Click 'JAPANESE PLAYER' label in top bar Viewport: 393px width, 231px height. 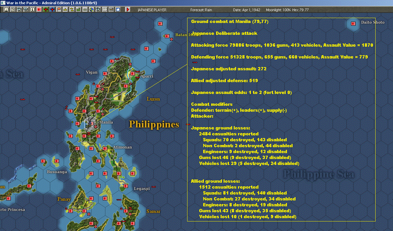click(x=152, y=10)
